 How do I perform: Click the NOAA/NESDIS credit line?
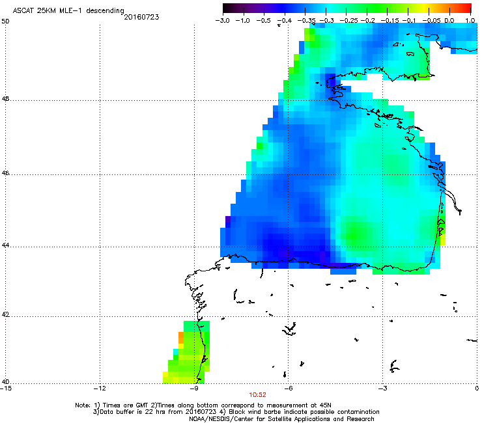tap(281, 419)
